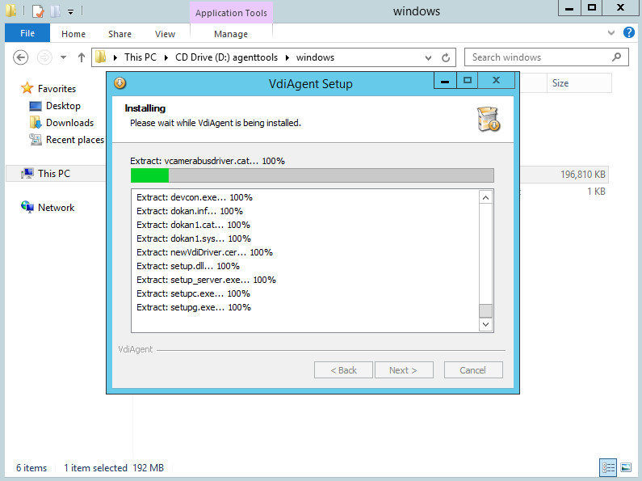Image resolution: width=642 pixels, height=481 pixels.
Task: Click the This PC computer icon
Action: pos(27,173)
